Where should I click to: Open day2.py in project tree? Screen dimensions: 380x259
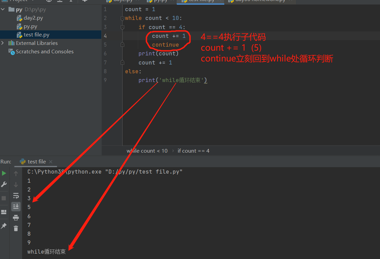[33, 18]
